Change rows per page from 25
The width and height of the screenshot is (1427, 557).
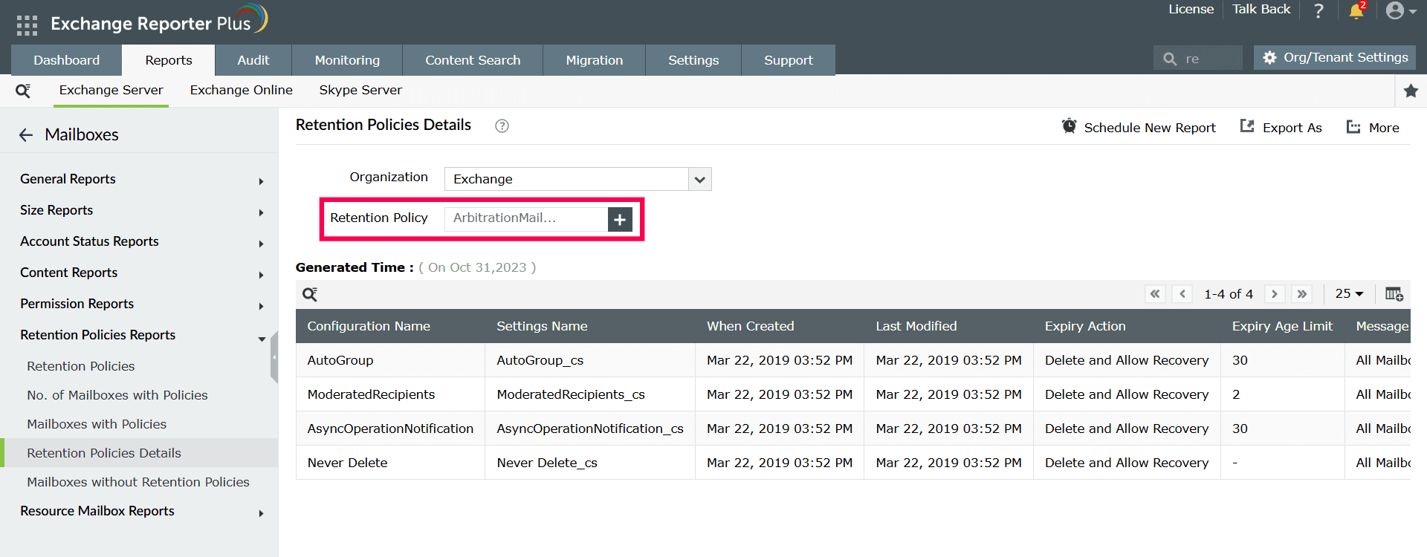point(1349,294)
